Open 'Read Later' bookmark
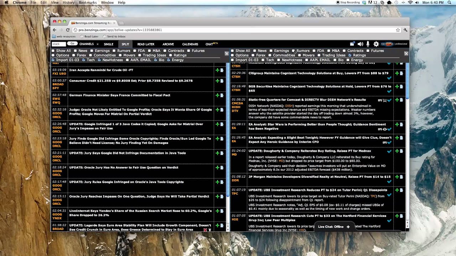Image resolution: width=456 pixels, height=256 pixels. click(89, 36)
